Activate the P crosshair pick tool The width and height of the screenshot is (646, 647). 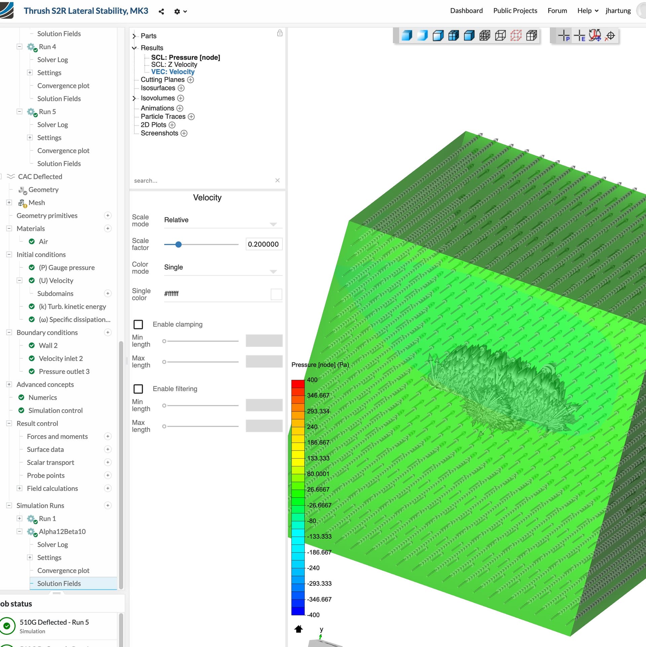[564, 36]
